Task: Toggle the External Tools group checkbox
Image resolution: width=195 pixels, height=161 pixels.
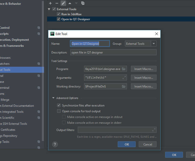Action: click(54, 9)
